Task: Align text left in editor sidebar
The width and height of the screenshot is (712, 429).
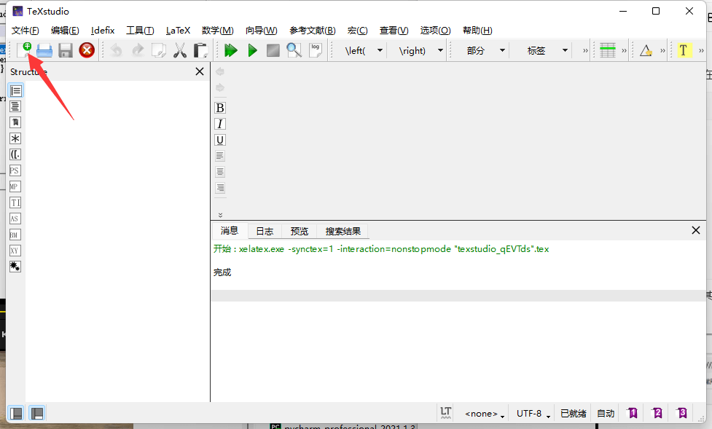Action: click(x=220, y=156)
